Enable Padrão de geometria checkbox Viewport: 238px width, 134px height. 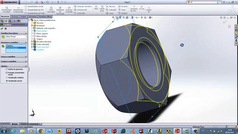tap(7, 69)
